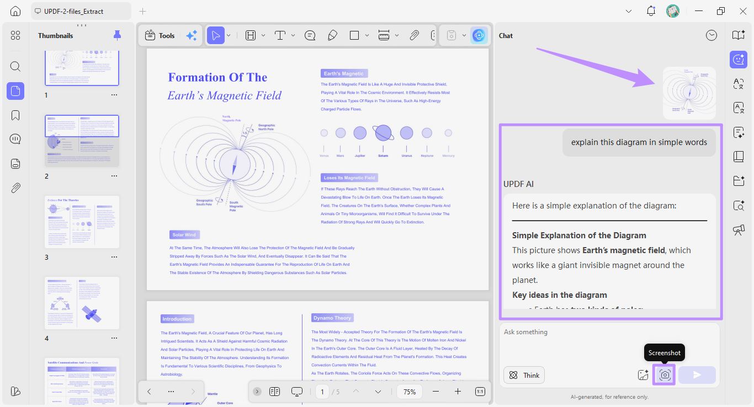Open more options for thumbnail page 3
Image resolution: width=754 pixels, height=407 pixels.
(114, 257)
